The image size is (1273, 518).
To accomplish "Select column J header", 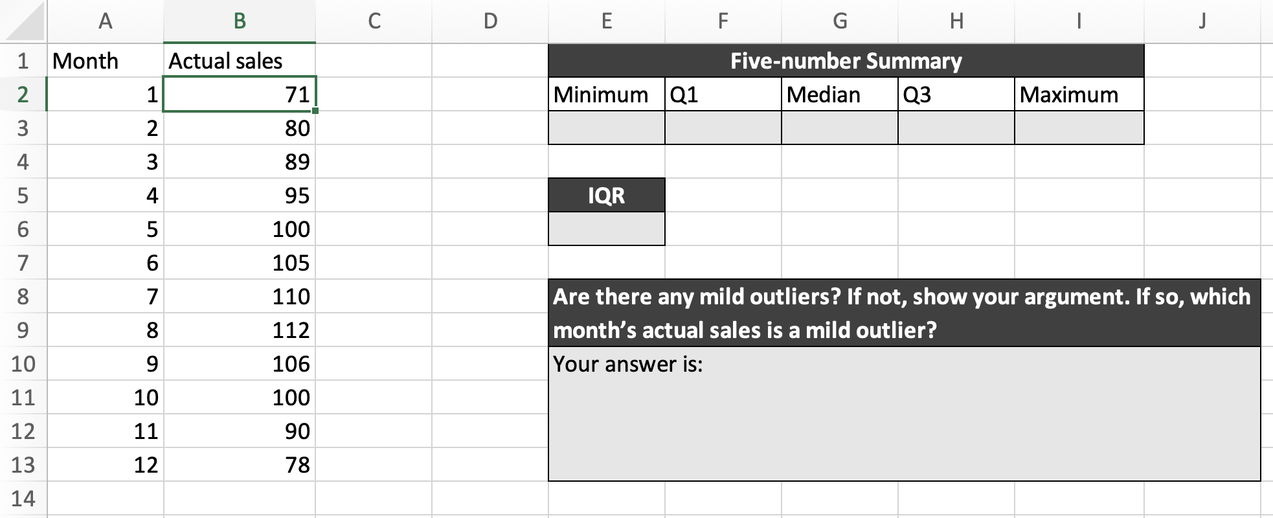I will click(1201, 21).
